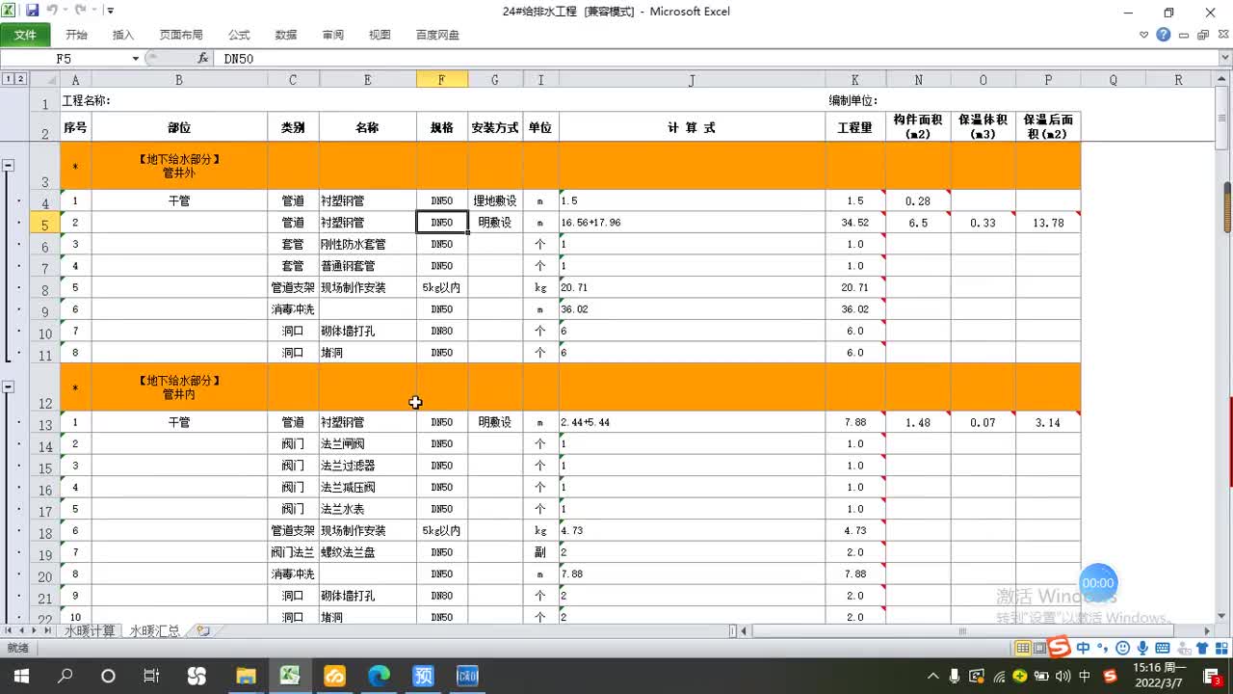Screen dimensions: 1233x694
Task: Open the Customize Quick Access Toolbar arrow
Action: tap(111, 12)
